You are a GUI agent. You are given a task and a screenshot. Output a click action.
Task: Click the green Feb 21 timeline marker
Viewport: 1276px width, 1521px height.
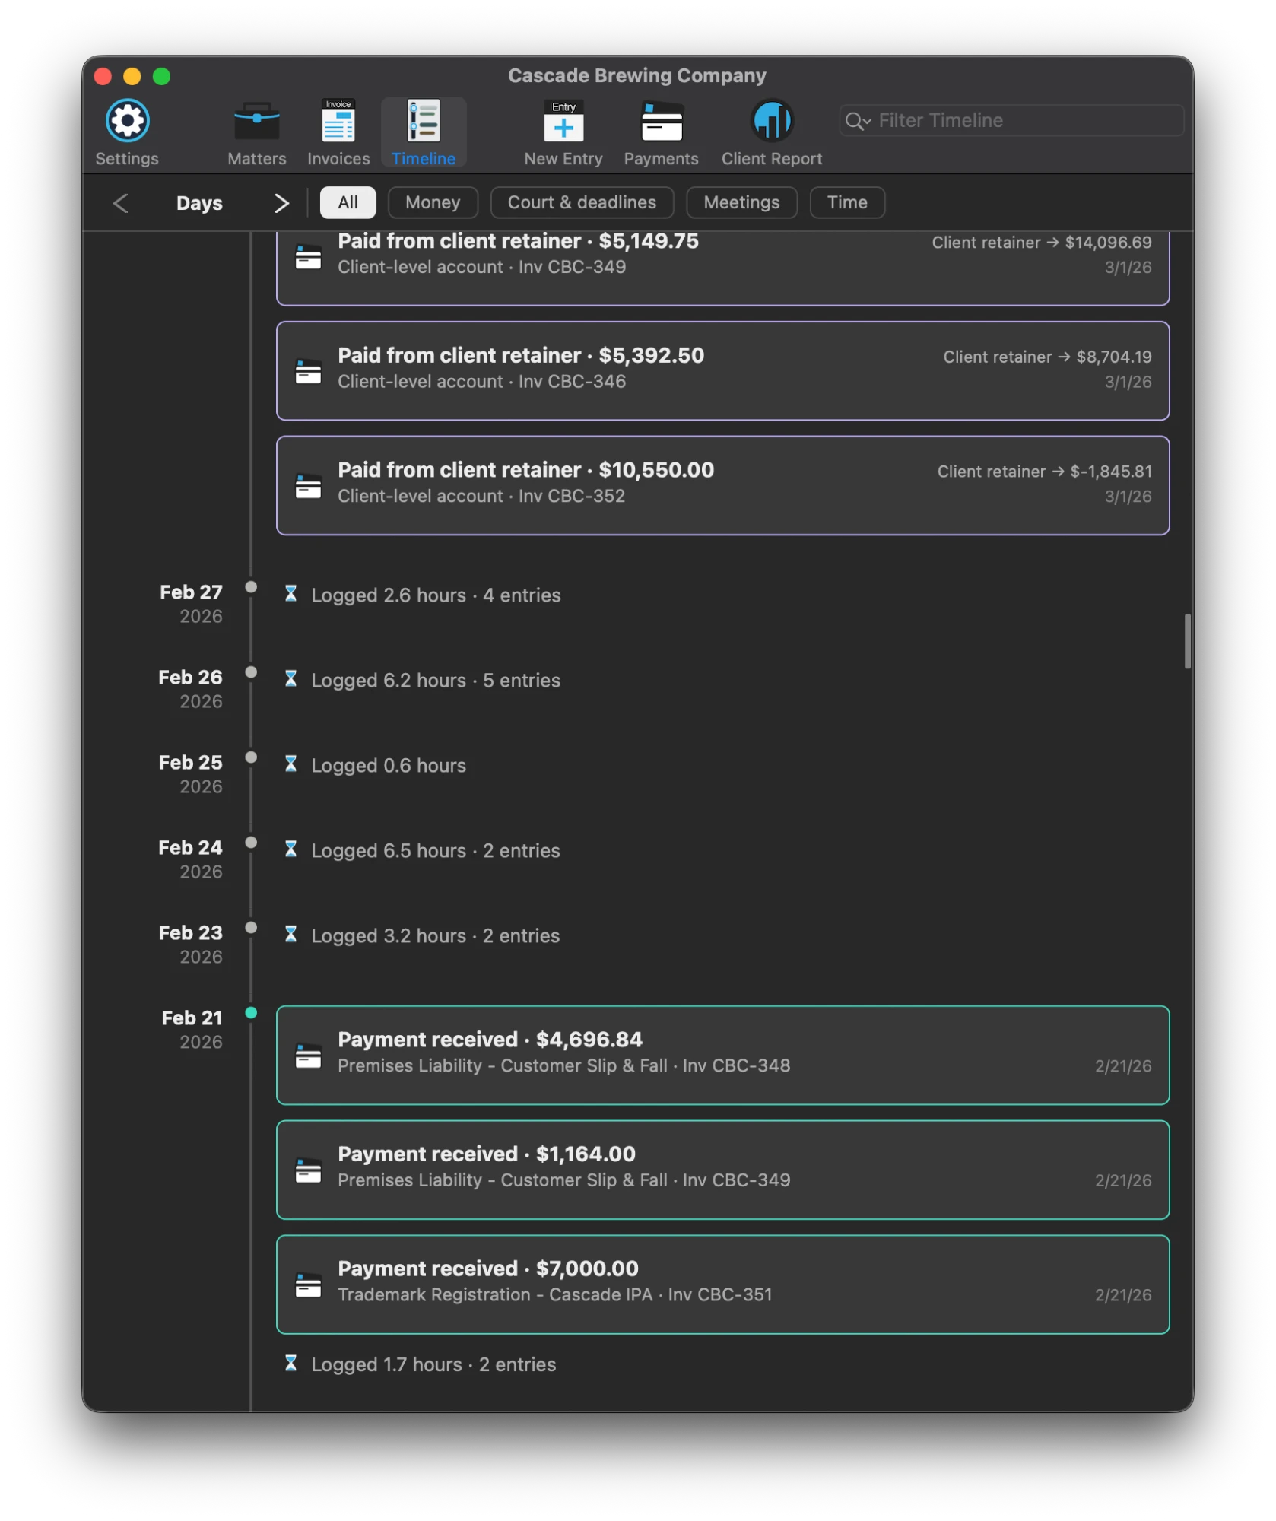(251, 1013)
